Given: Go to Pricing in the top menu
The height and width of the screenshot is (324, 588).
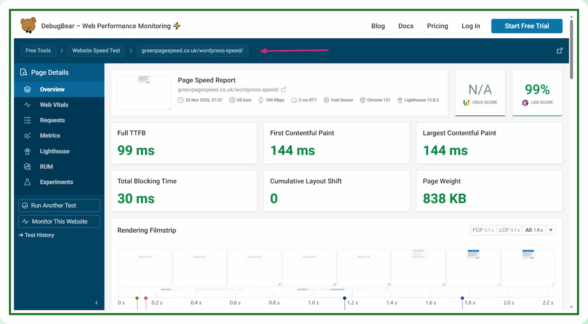Looking at the screenshot, I should 437,26.
